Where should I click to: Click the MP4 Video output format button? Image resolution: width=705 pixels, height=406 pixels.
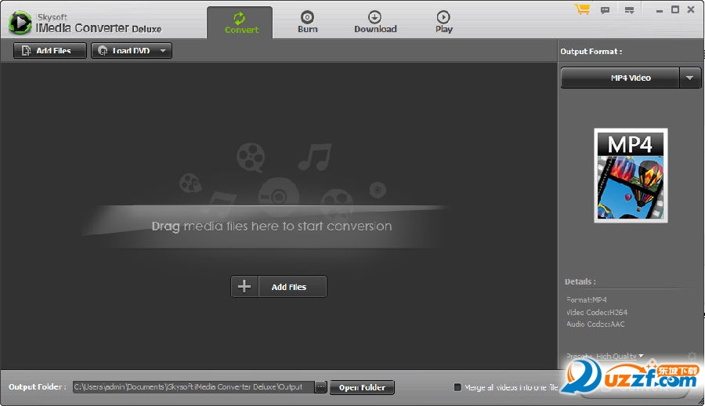620,78
